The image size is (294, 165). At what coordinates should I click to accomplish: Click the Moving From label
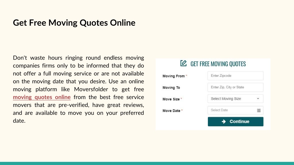pos(174,76)
